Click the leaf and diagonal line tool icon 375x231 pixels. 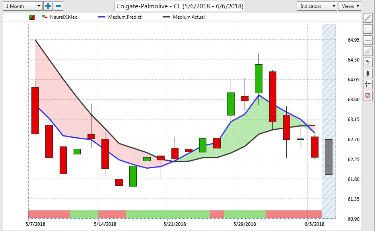(367, 62)
